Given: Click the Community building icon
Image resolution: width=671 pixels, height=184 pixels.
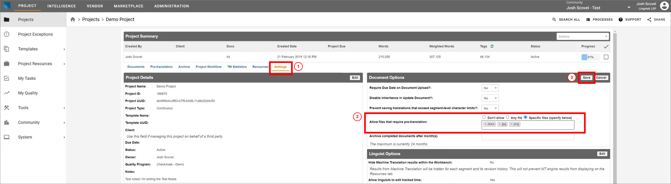Looking at the screenshot, I should (7, 122).
